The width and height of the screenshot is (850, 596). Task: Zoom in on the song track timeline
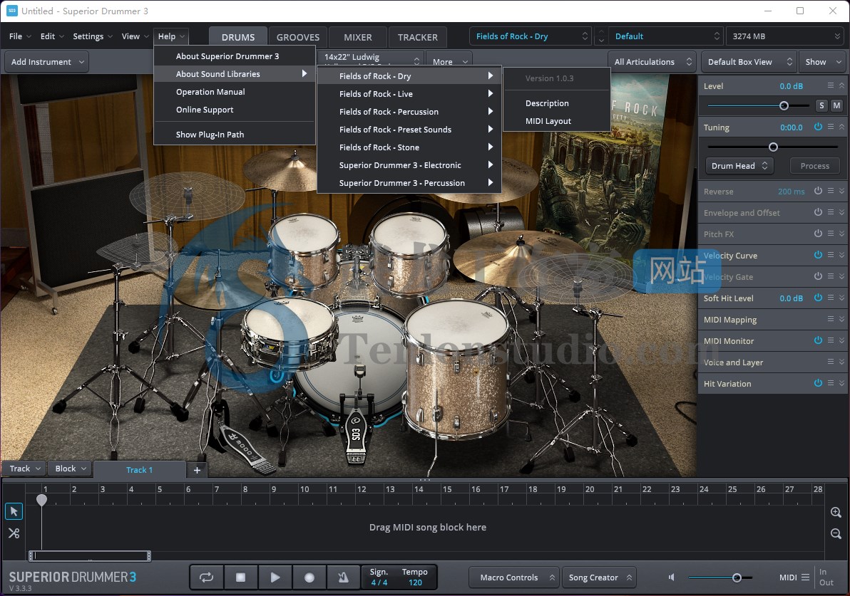click(x=836, y=512)
